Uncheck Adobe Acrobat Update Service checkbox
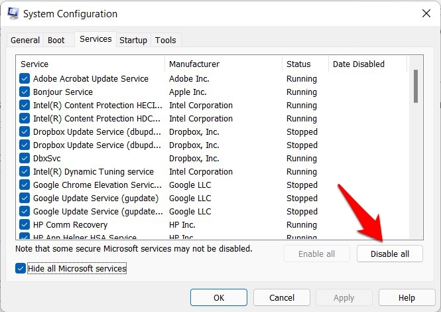Viewport: 441px width, 312px height. click(x=25, y=79)
